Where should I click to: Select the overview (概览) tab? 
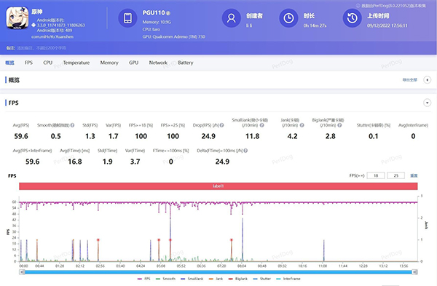click(9, 63)
